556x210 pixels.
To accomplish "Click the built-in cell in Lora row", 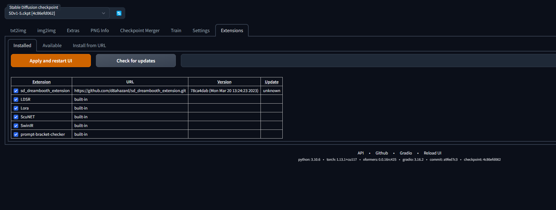I will pyautogui.click(x=130, y=108).
